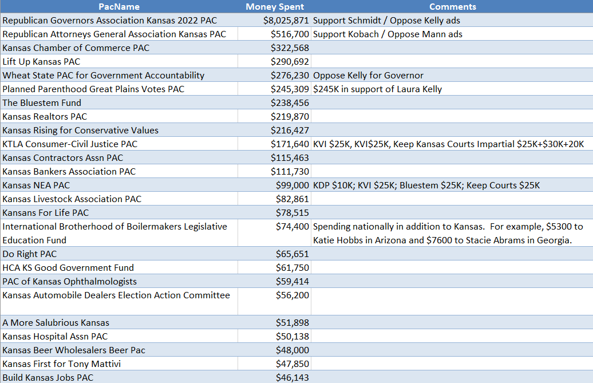The width and height of the screenshot is (593, 383).
Task: Select Kansas Rising for Conservative Values cell
Action: pos(118,130)
